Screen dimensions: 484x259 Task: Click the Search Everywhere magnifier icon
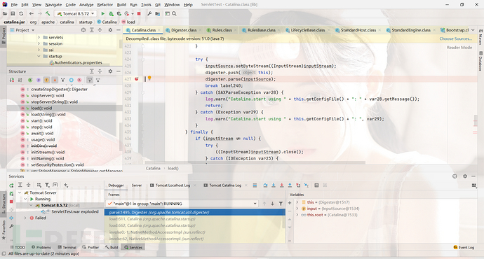pyautogui.click(x=174, y=13)
